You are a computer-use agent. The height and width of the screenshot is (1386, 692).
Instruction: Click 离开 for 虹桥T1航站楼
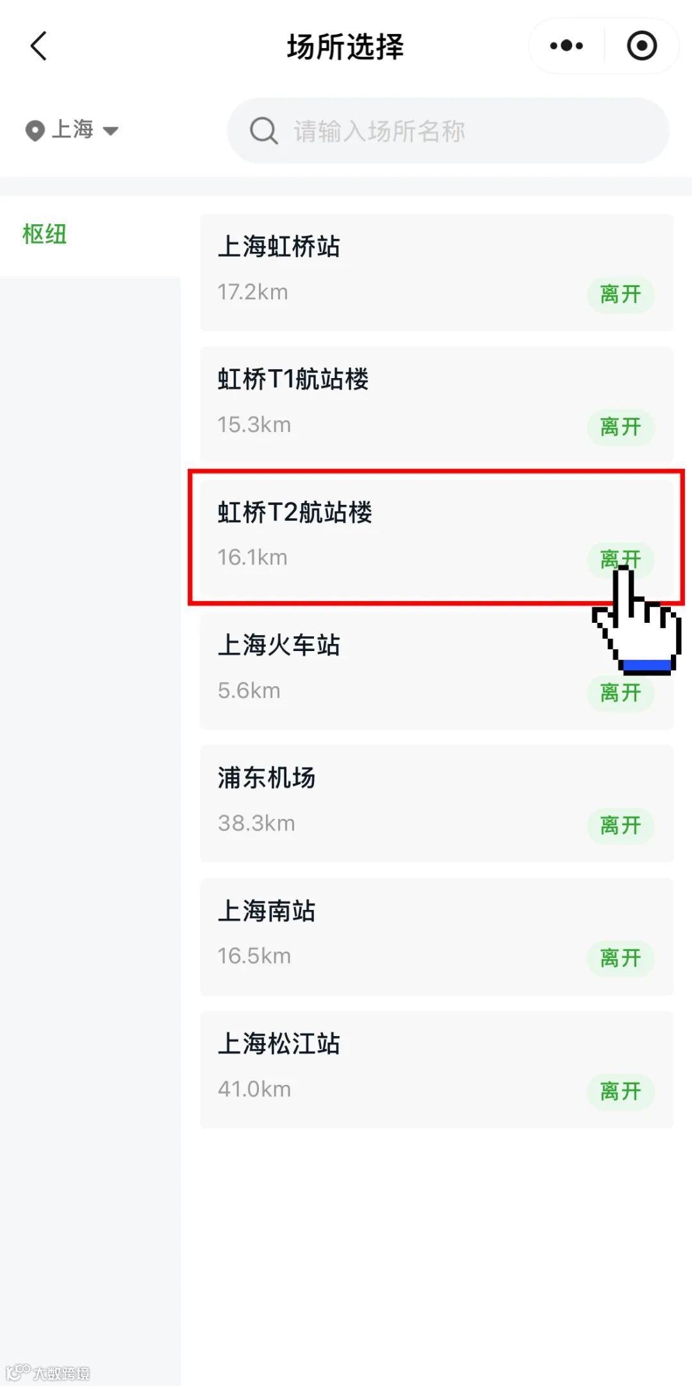pos(620,427)
